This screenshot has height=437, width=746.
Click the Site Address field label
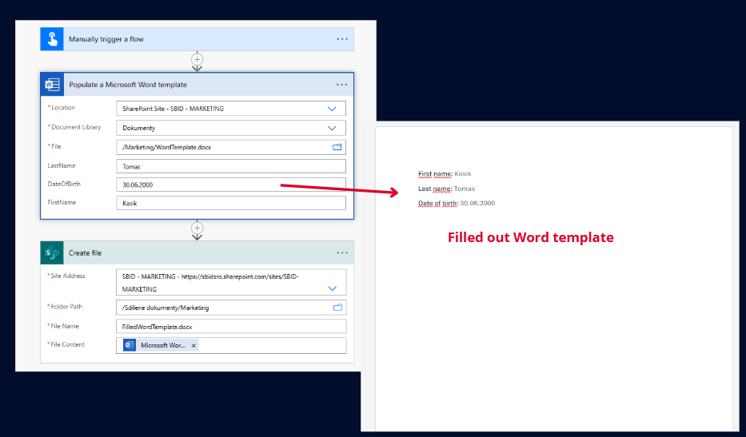point(66,276)
